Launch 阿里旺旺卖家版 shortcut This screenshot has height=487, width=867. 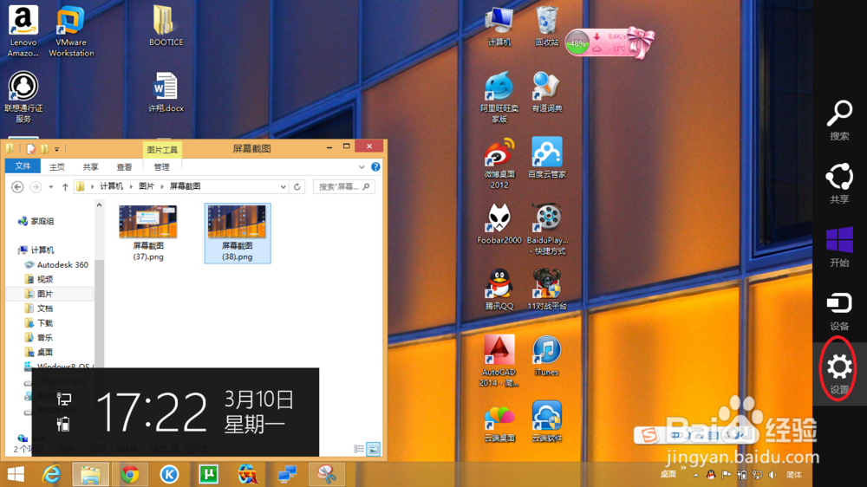tap(499, 97)
